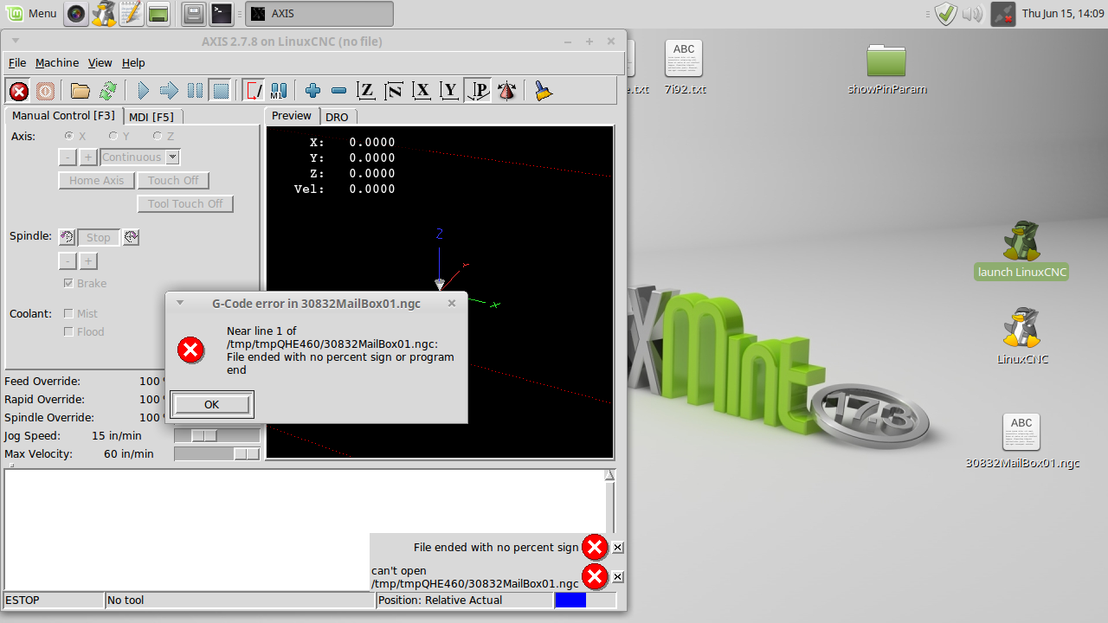Switch to MDI [F5] tab
This screenshot has height=623, width=1108.
(151, 117)
